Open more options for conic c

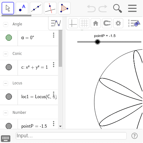click(54, 65)
